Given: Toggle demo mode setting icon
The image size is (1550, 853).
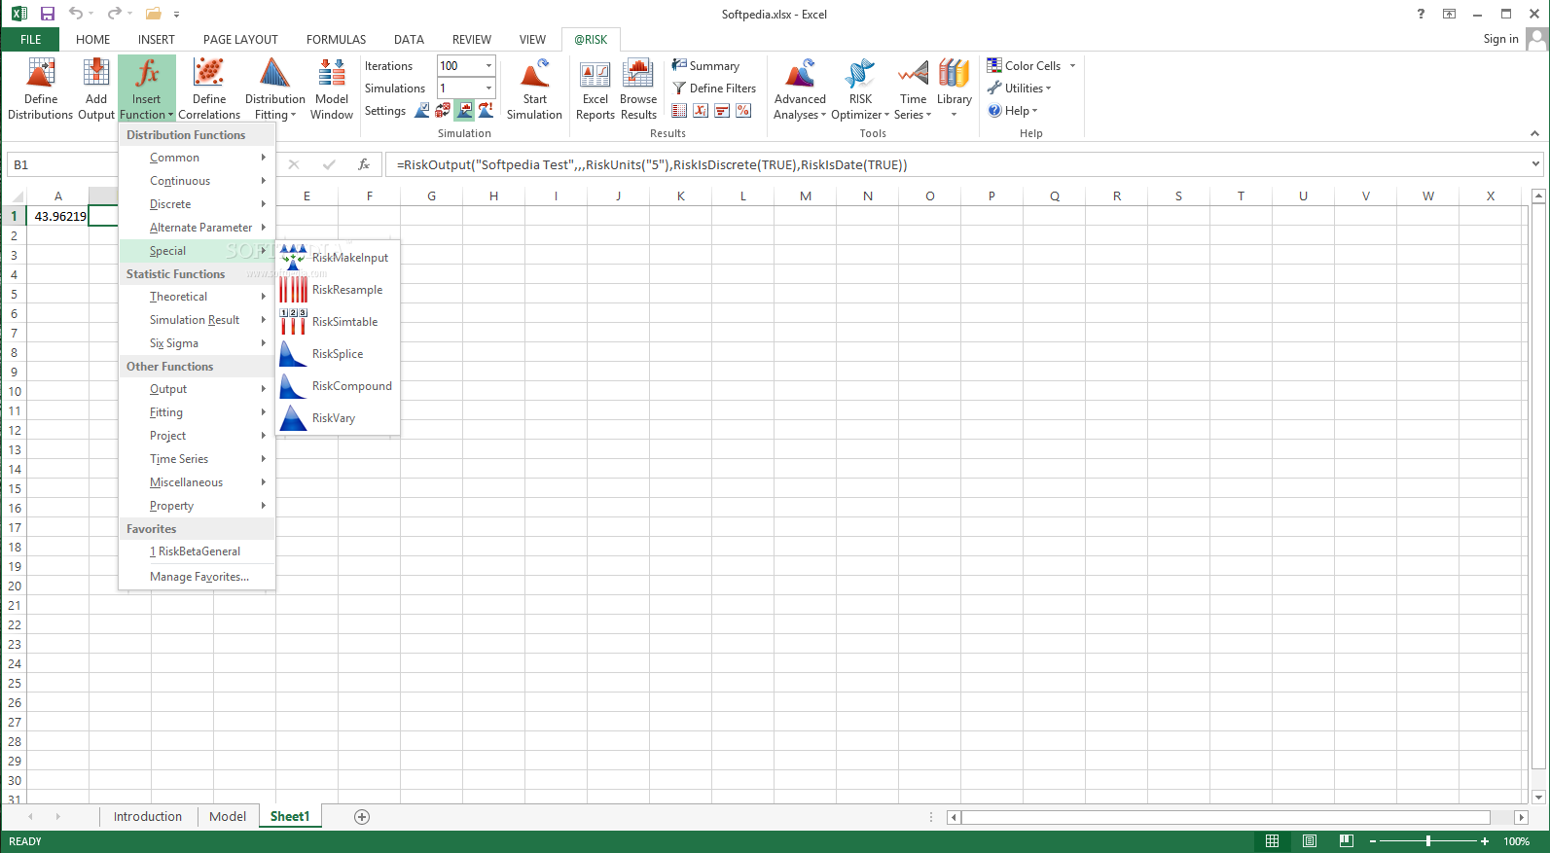Looking at the screenshot, I should [486, 111].
